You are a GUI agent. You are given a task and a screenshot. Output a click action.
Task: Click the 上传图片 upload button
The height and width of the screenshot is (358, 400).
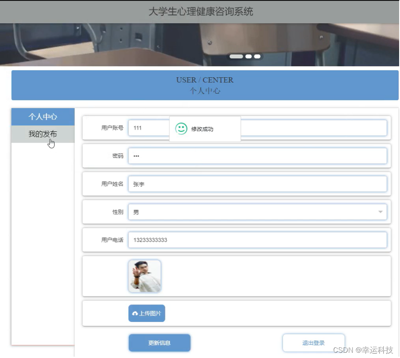click(147, 313)
